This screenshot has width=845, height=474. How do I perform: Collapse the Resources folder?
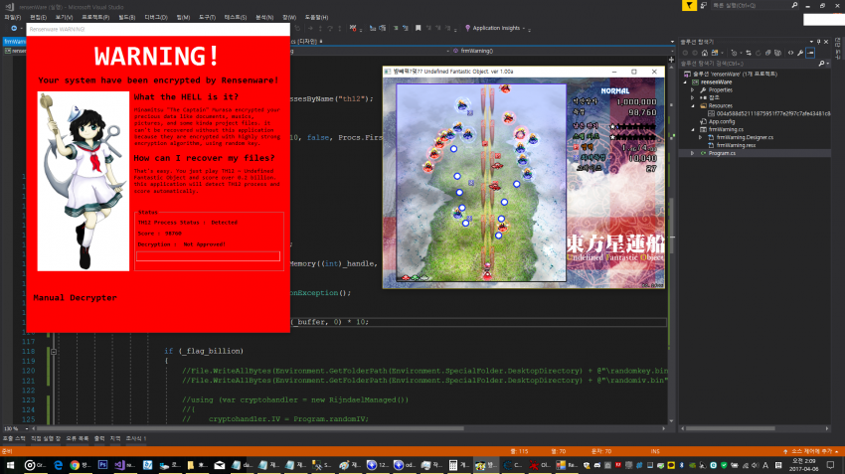click(x=693, y=106)
